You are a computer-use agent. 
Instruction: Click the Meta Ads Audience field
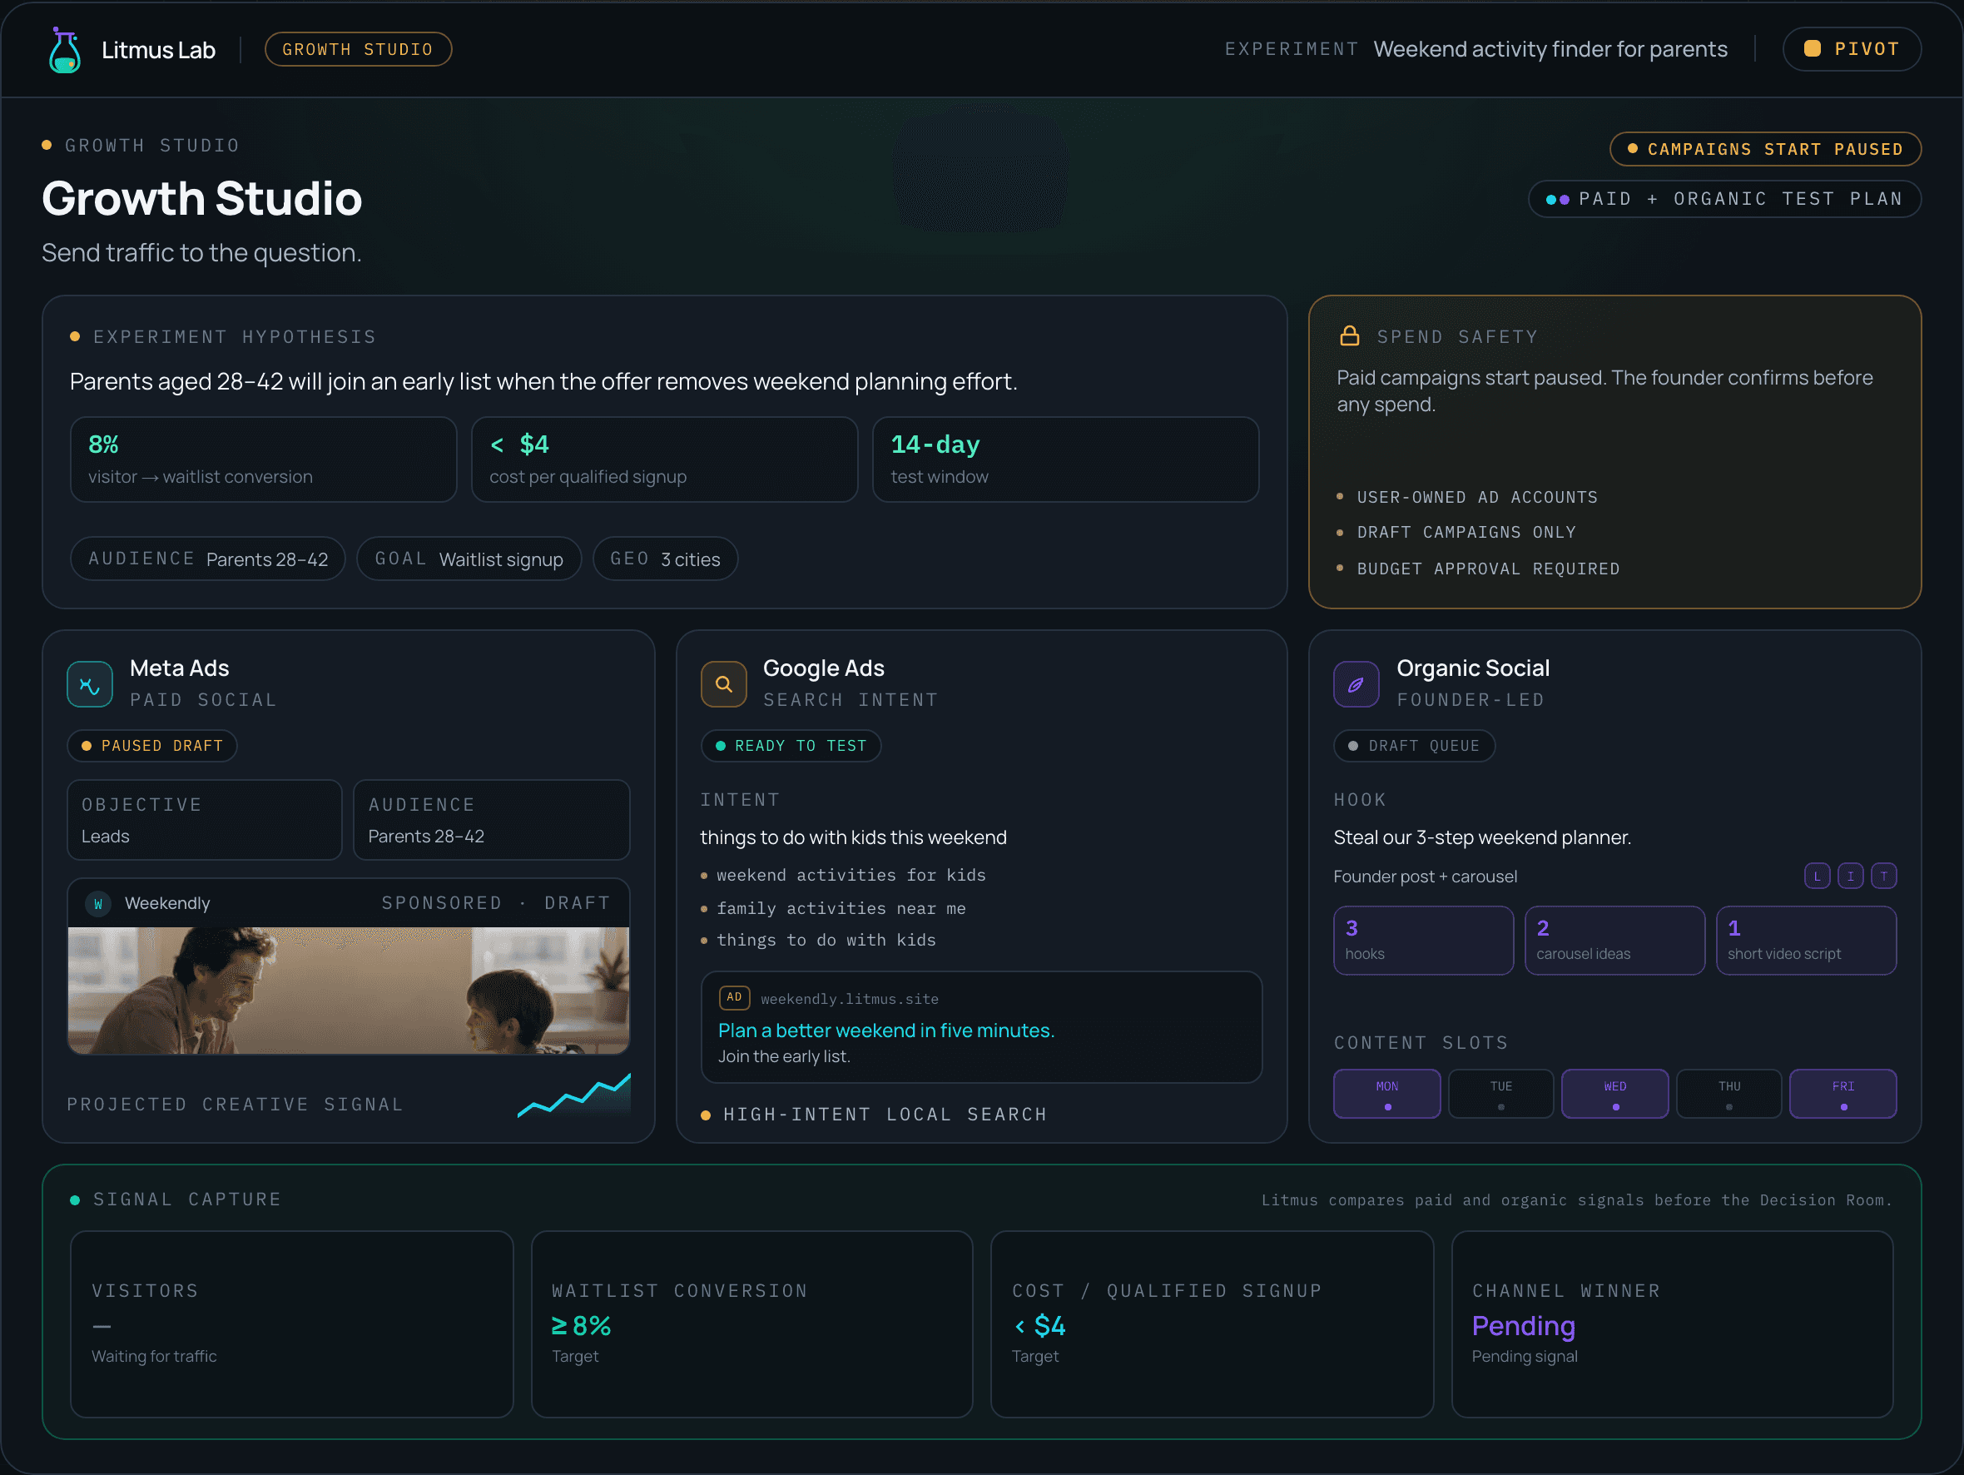coord(492,820)
